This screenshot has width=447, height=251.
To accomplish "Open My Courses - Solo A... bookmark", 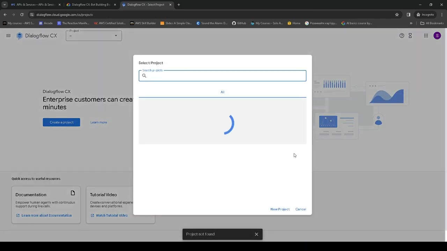I will (x=267, y=23).
